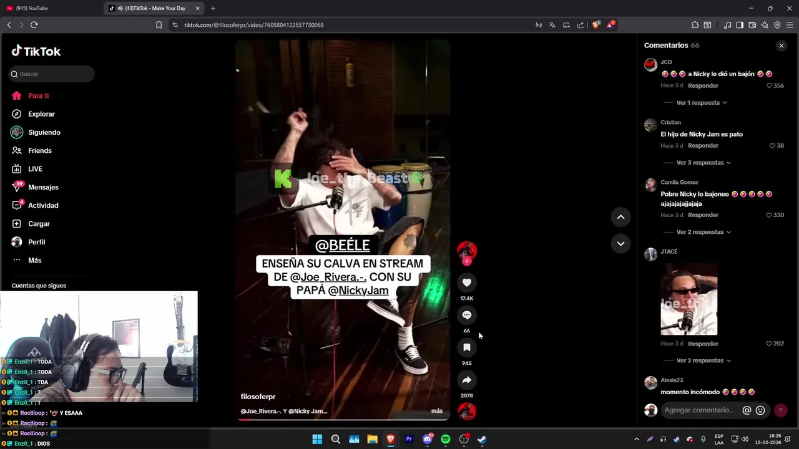Like Cristian's comment with 38 likes
The width and height of the screenshot is (799, 449).
click(772, 145)
